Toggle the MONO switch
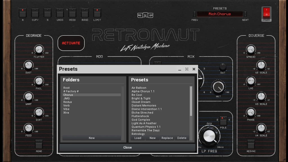 [39, 144]
